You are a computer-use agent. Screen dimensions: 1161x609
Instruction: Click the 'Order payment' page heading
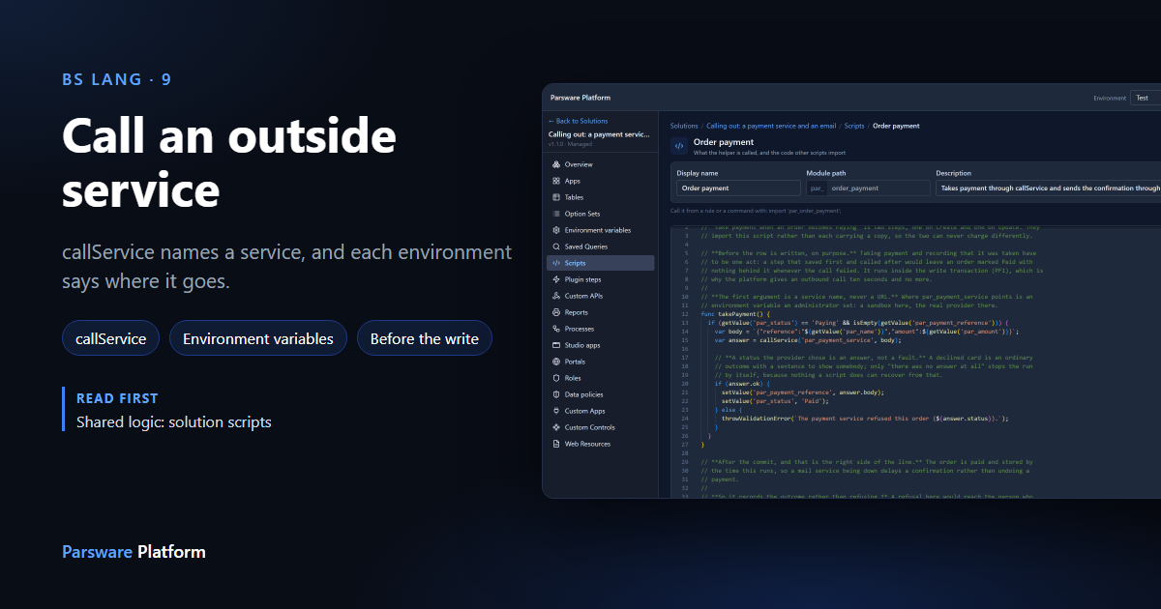[x=724, y=142]
